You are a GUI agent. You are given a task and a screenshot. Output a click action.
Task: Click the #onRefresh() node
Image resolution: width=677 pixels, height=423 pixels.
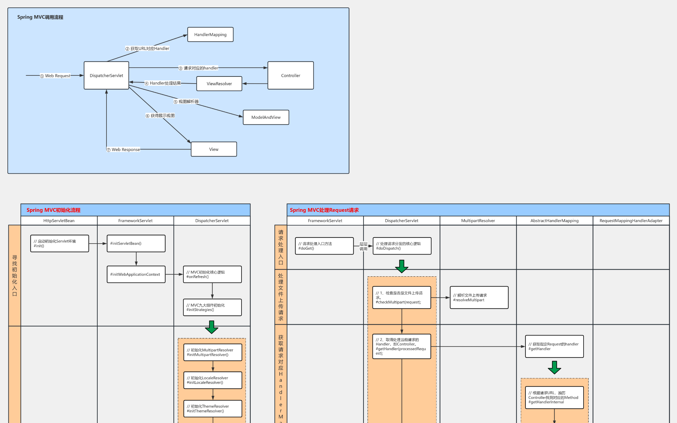point(212,274)
